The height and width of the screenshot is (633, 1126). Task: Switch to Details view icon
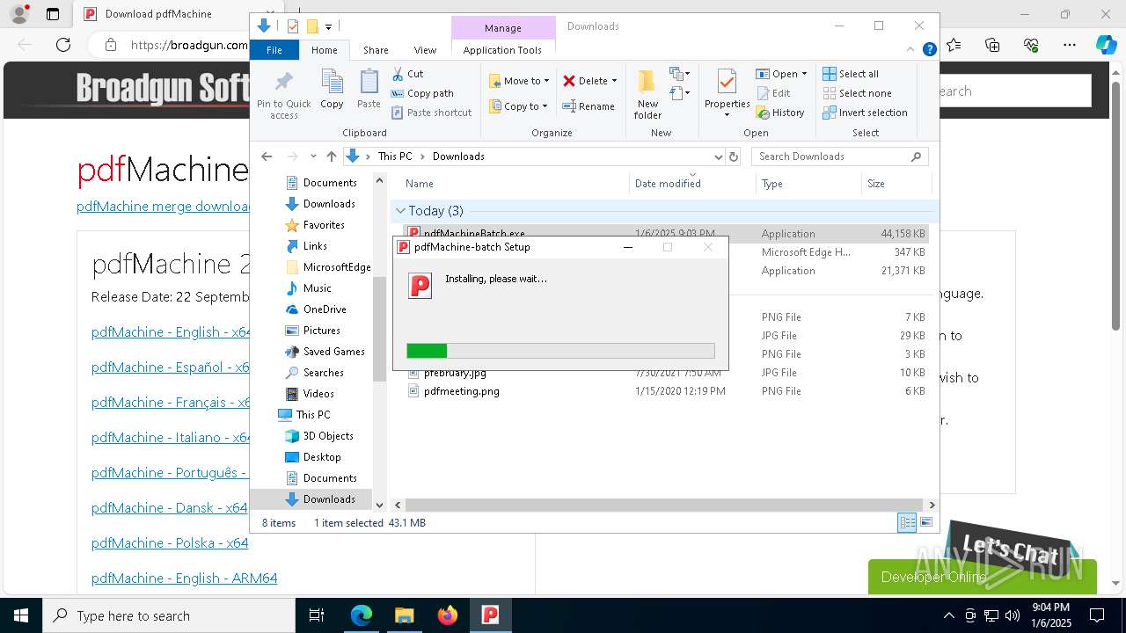tap(907, 523)
